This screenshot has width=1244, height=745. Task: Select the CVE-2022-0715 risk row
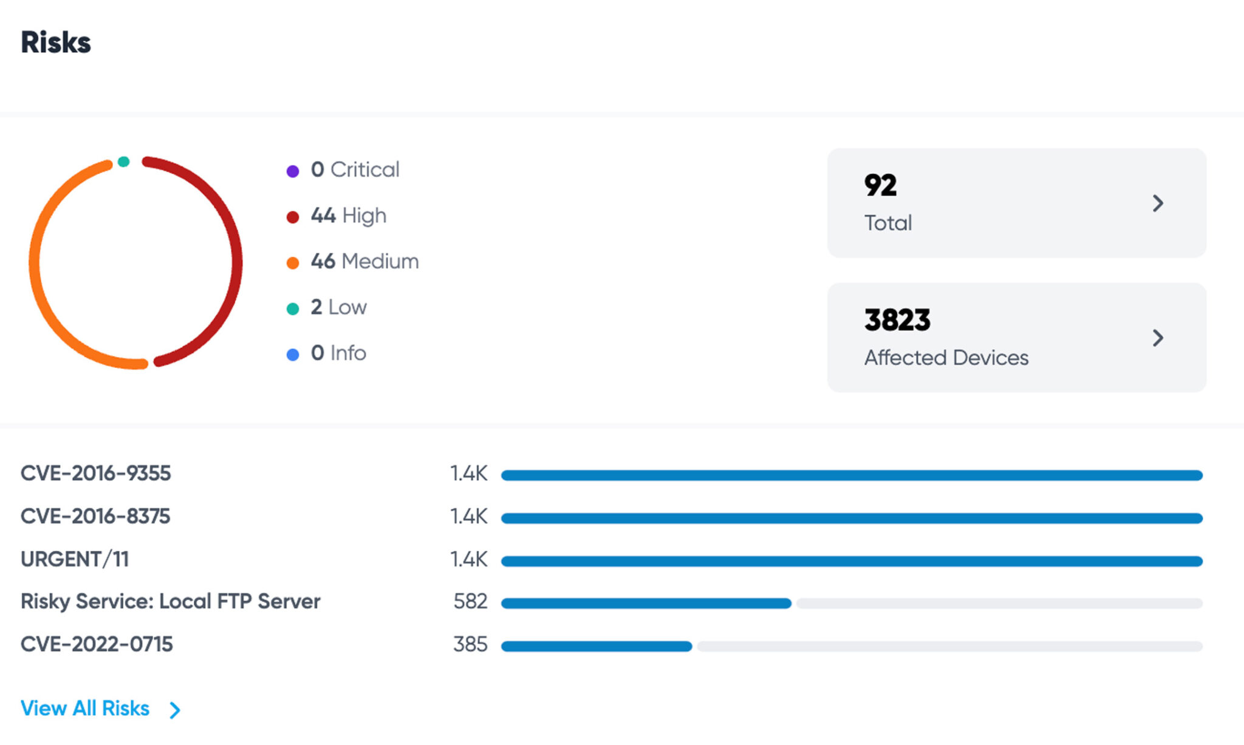612,645
